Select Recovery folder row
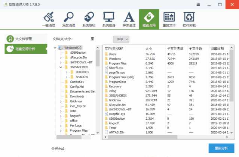239x157 pixels. click(166, 86)
